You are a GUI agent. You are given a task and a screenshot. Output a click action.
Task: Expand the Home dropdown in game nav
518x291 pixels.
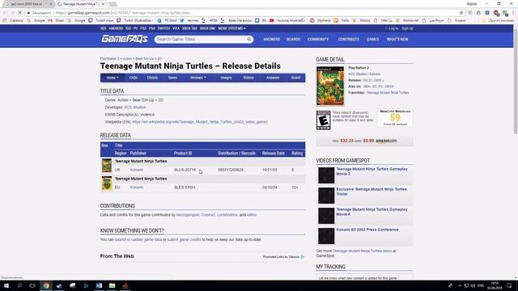click(113, 78)
